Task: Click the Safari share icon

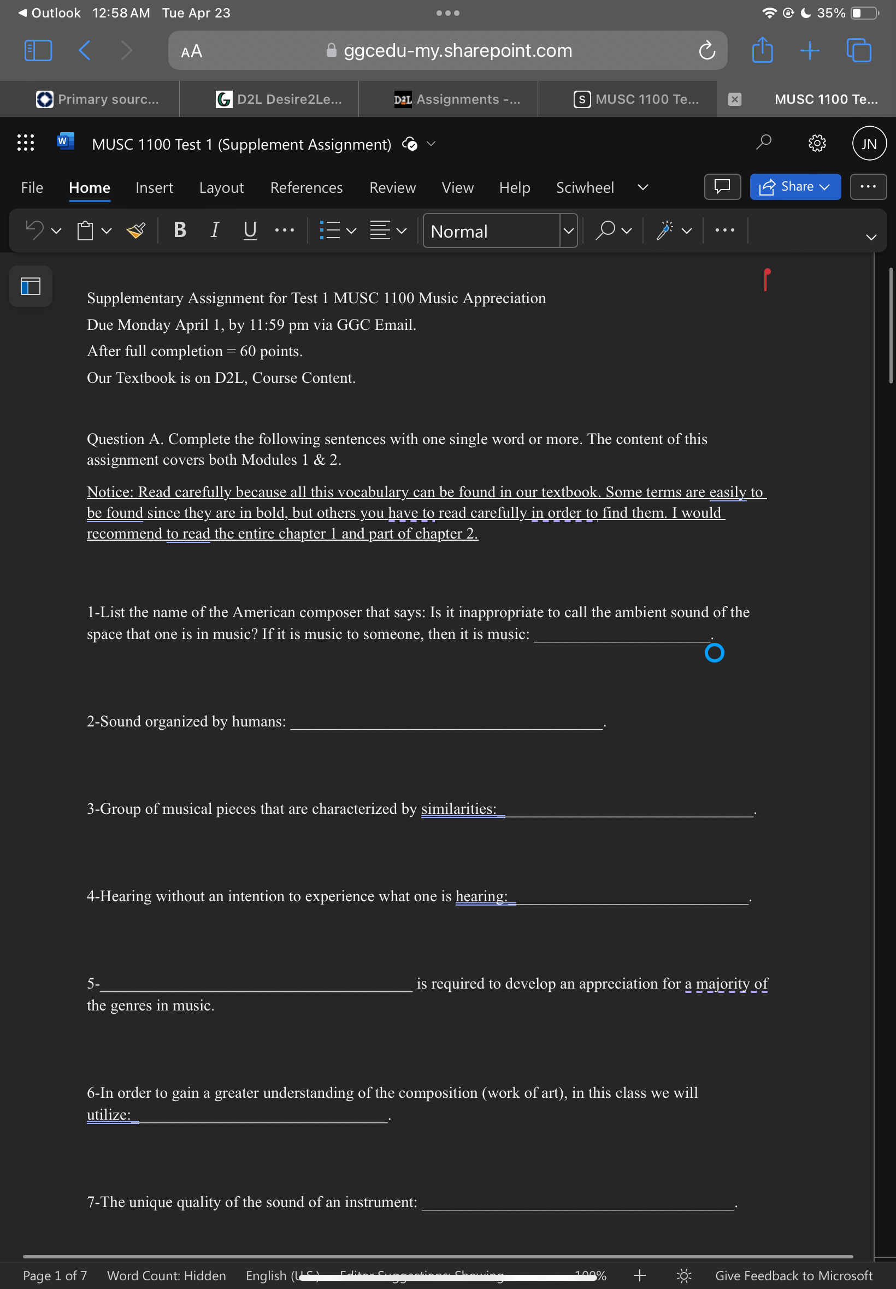Action: pos(762,50)
